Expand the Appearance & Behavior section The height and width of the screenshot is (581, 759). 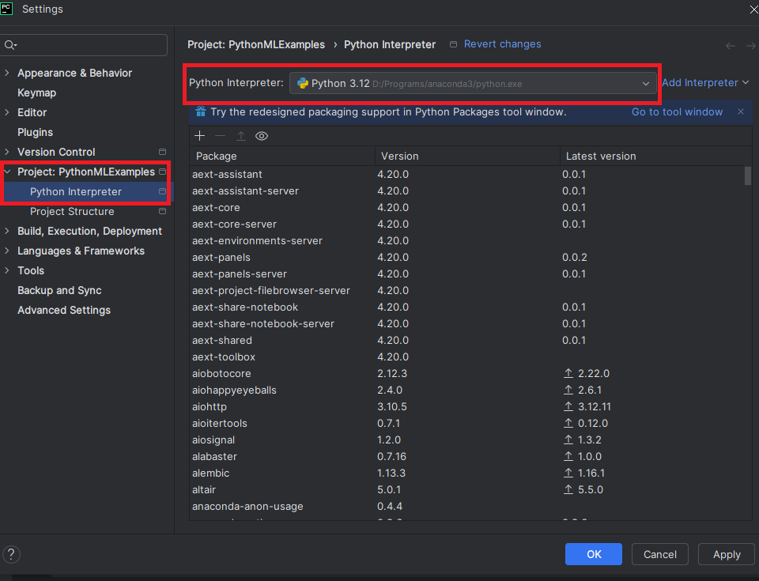[8, 74]
